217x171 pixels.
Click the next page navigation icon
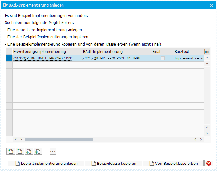(29, 151)
